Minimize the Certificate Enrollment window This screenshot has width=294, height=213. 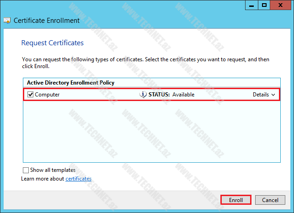251,5
